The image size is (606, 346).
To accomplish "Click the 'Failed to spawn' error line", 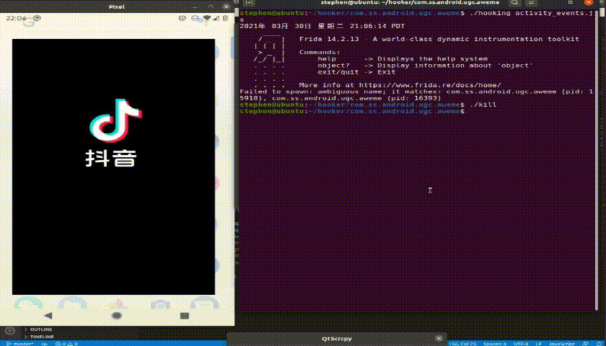I will [416, 95].
